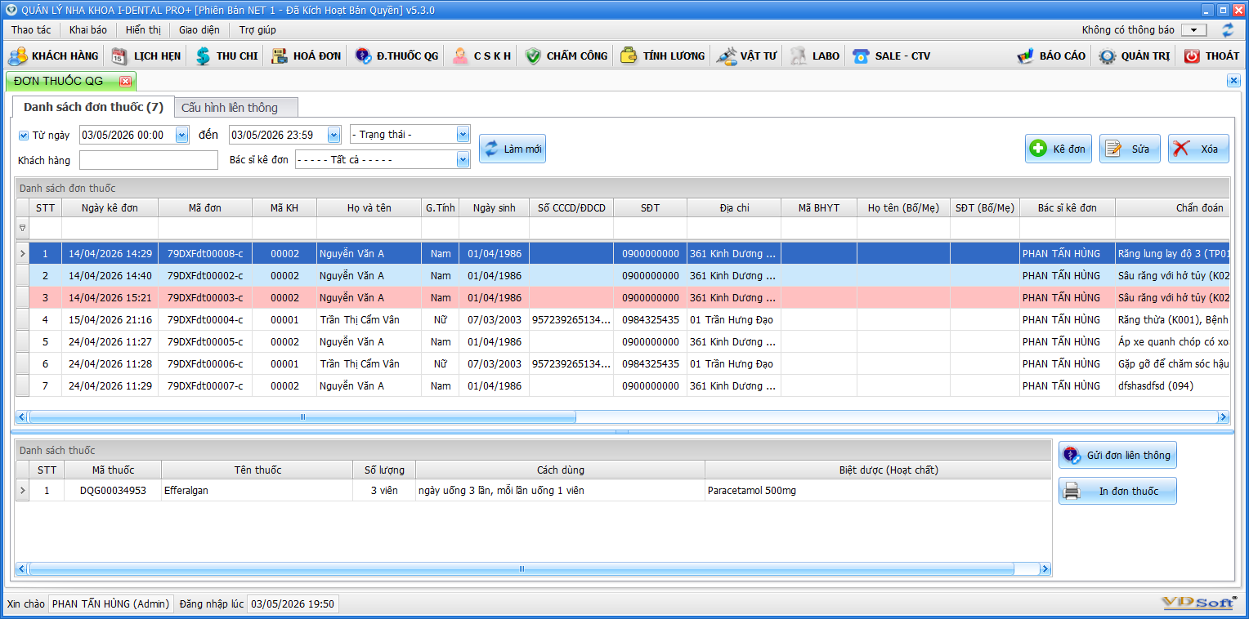Screen dimensions: 1249x619
Task: Select prescription 79DXFdt00003-c in pink row
Action: (x=205, y=298)
